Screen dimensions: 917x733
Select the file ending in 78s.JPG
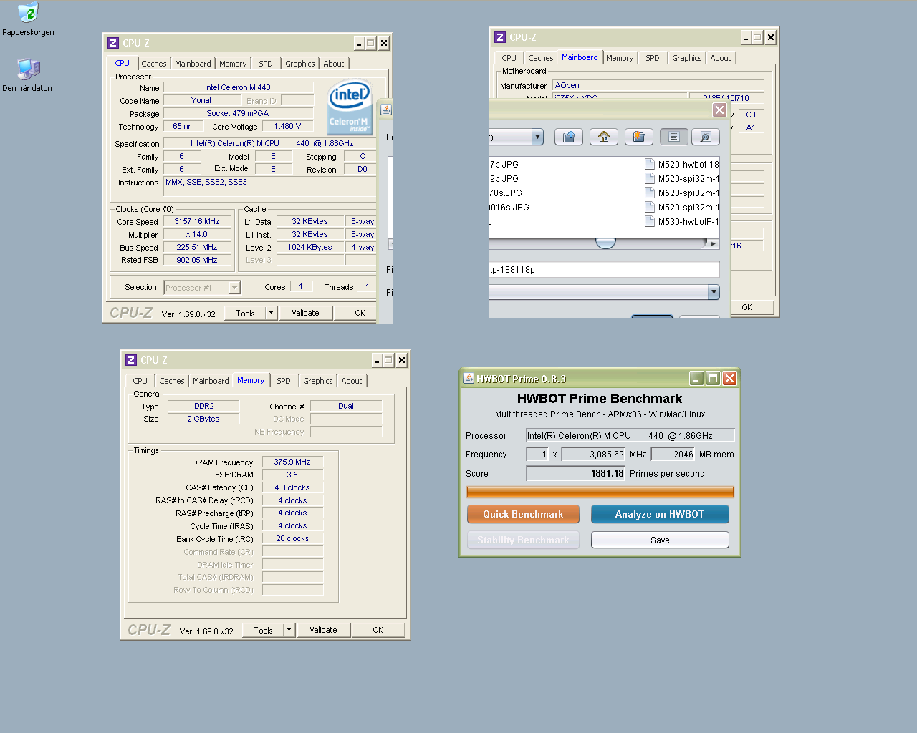[x=505, y=193]
